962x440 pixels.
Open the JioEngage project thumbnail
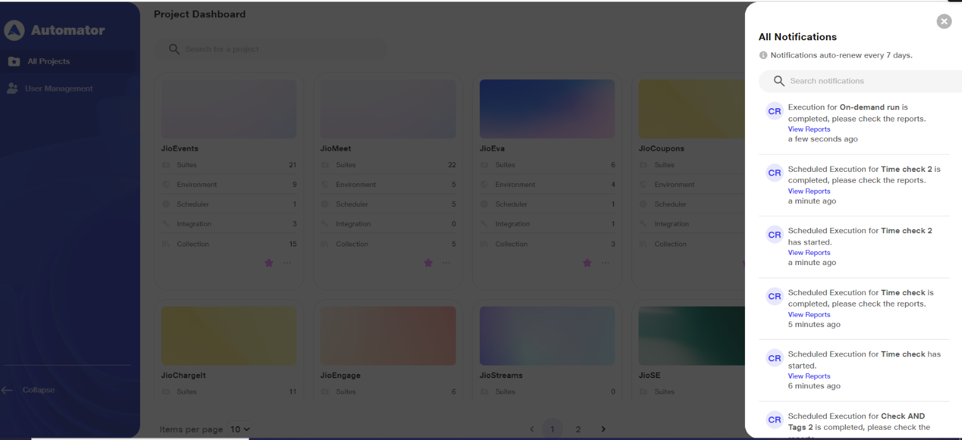[x=388, y=336]
